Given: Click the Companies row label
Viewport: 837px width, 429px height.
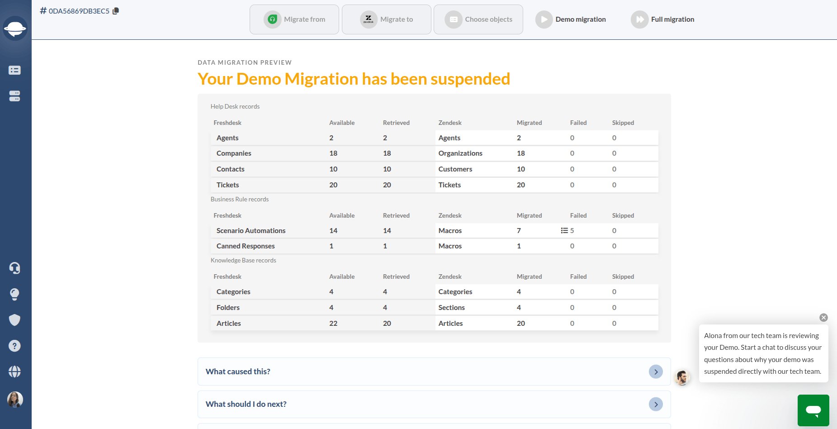Looking at the screenshot, I should (234, 153).
